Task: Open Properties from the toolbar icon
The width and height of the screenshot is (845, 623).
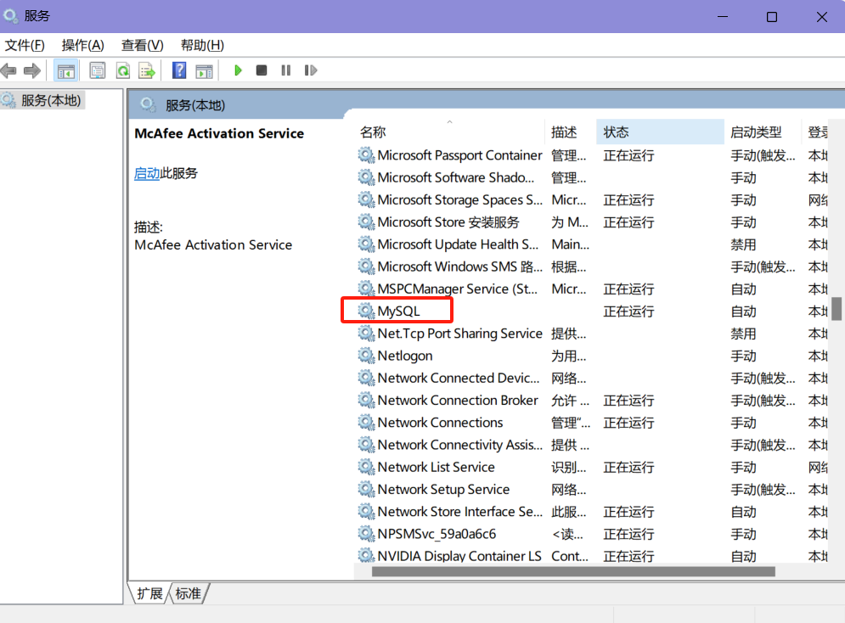Action: tap(98, 70)
